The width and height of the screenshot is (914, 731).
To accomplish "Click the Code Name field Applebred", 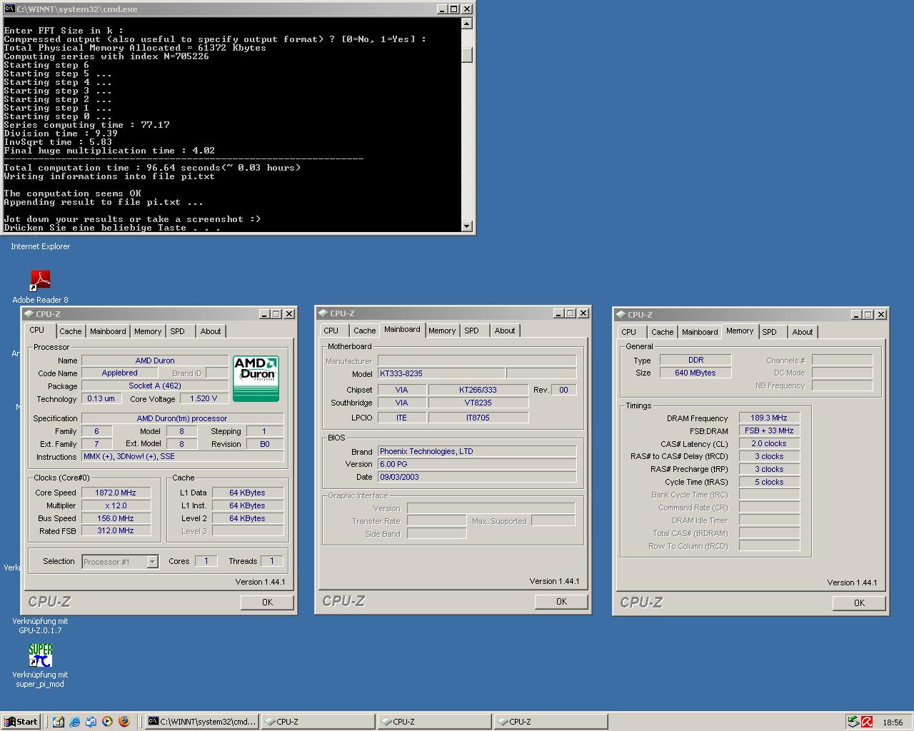I will point(119,373).
